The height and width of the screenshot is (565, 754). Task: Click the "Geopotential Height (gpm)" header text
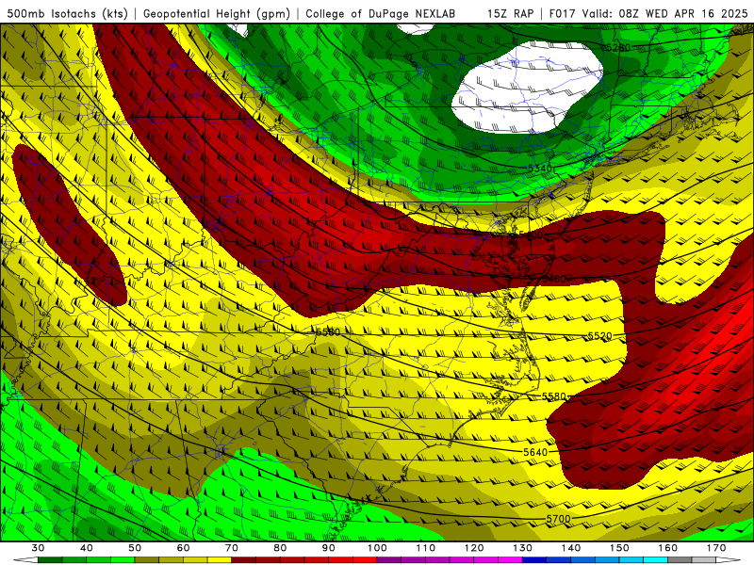[217, 14]
